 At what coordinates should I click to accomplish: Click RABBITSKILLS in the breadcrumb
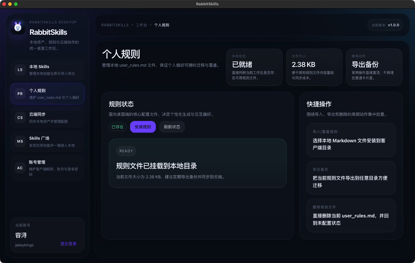coord(115,25)
